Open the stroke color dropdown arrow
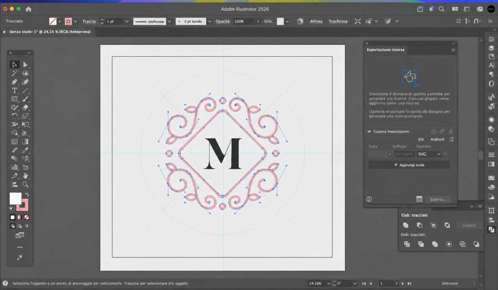Screen dimensions: 498x290 (75, 21)
